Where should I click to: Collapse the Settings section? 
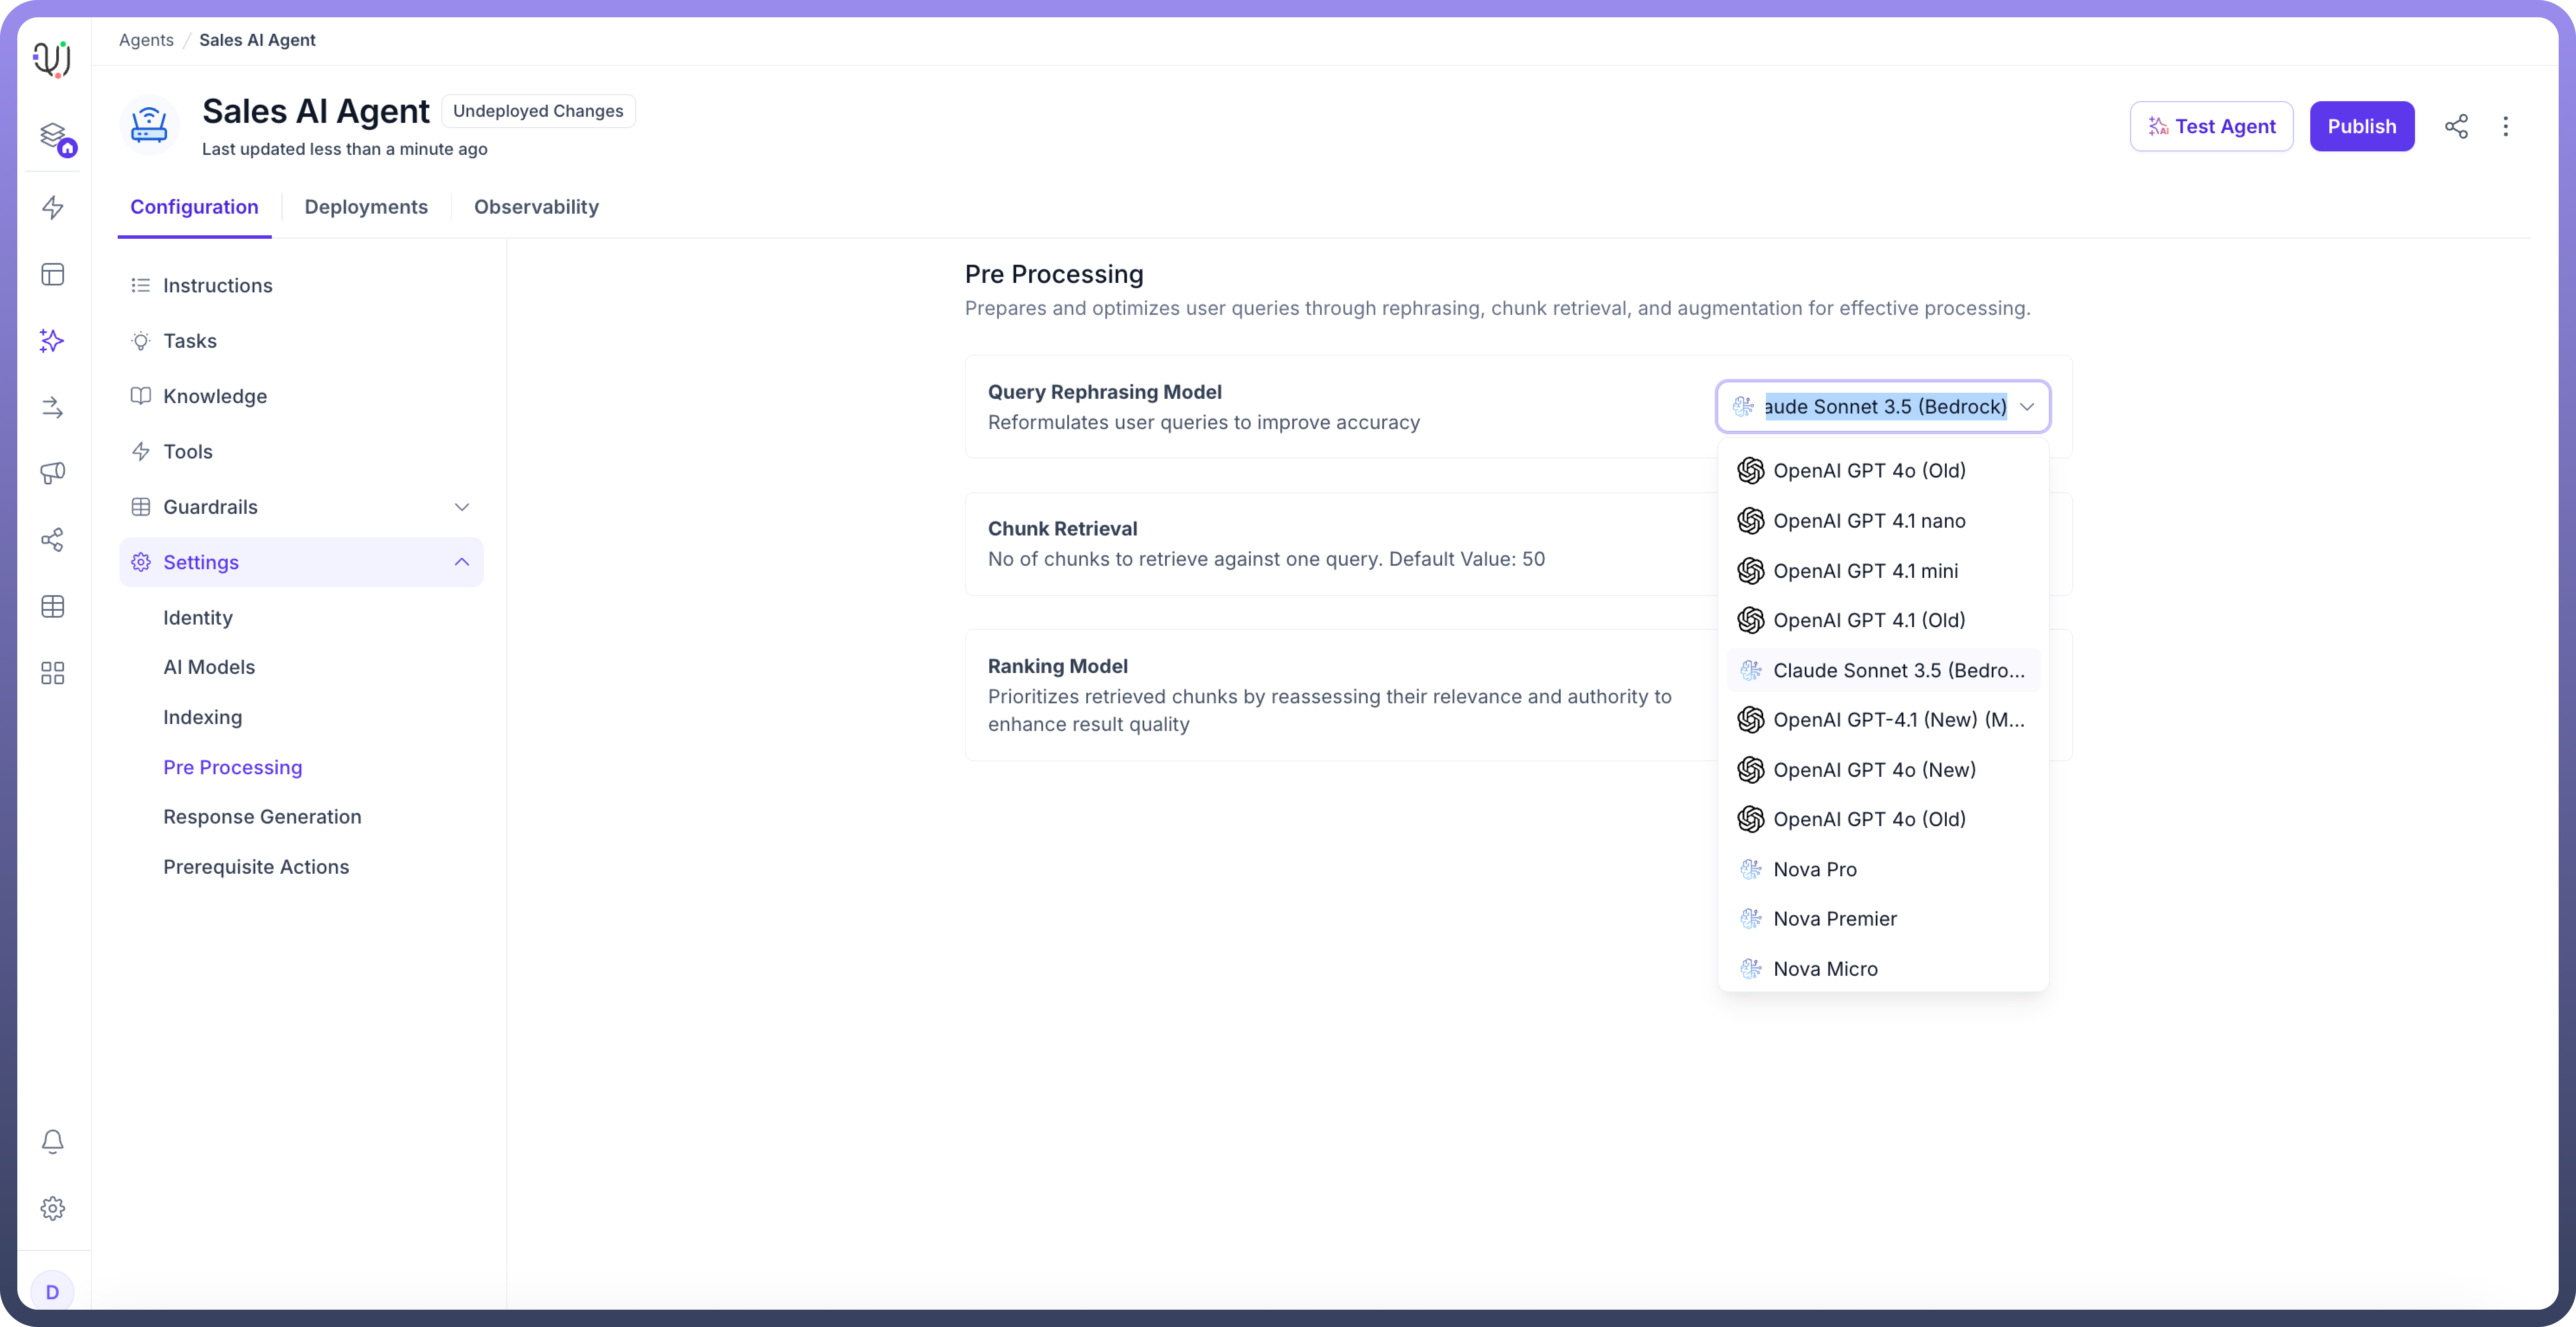461,561
